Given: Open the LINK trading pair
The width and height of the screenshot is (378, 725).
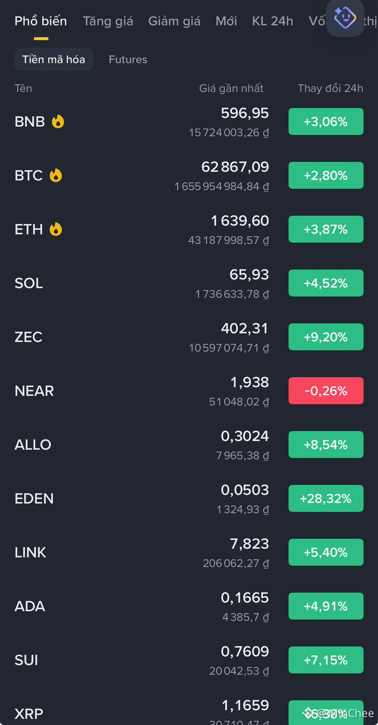Looking at the screenshot, I should tap(189, 552).
